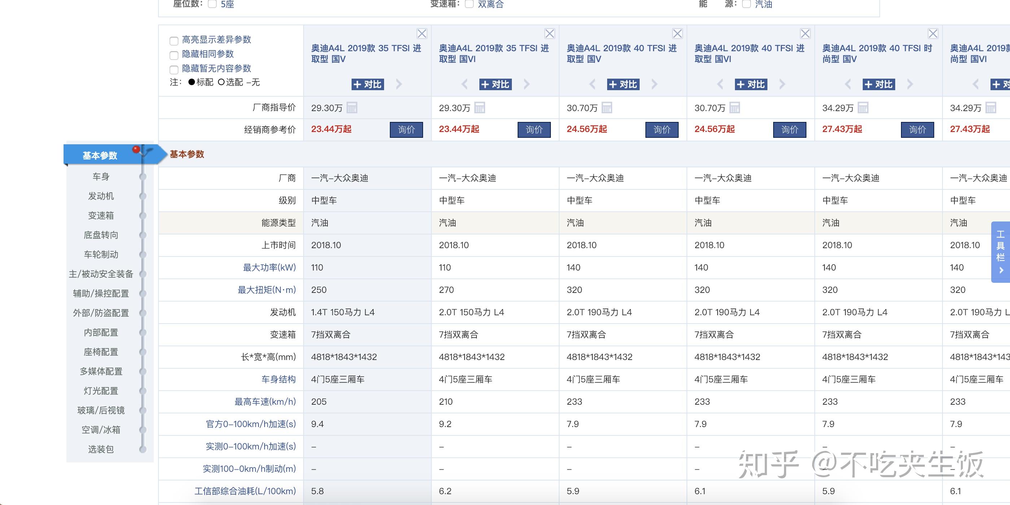Jump to 灯光配置 section
The image size is (1010, 505).
pos(101,391)
